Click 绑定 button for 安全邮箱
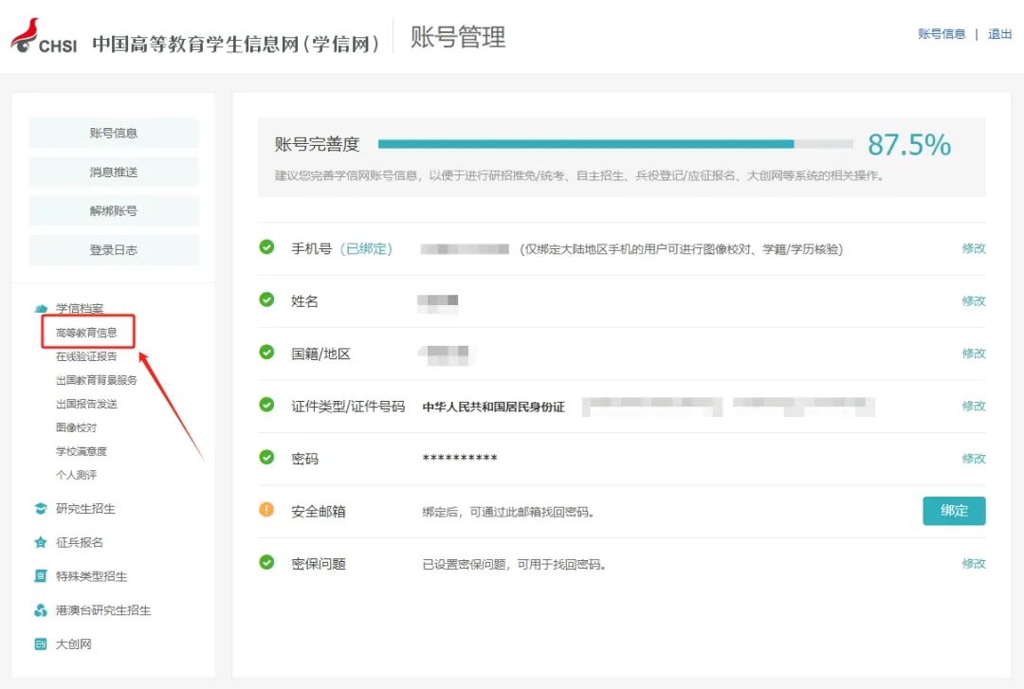 point(954,511)
